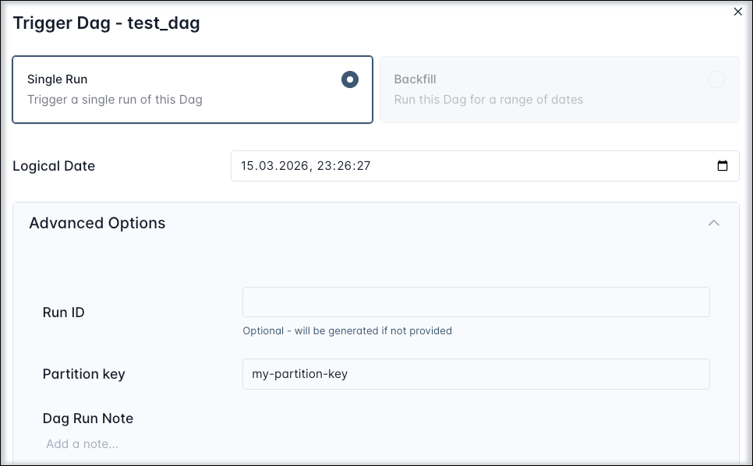Click the Dag Run Note label
This screenshot has height=466, width=753.
click(x=87, y=418)
